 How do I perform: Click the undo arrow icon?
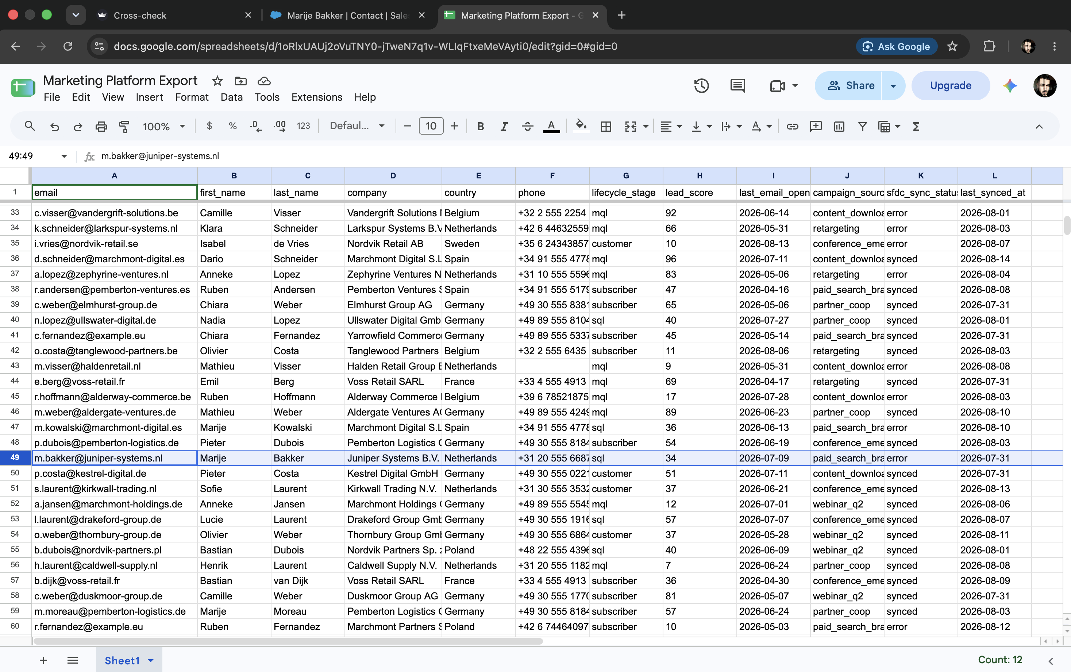[54, 126]
